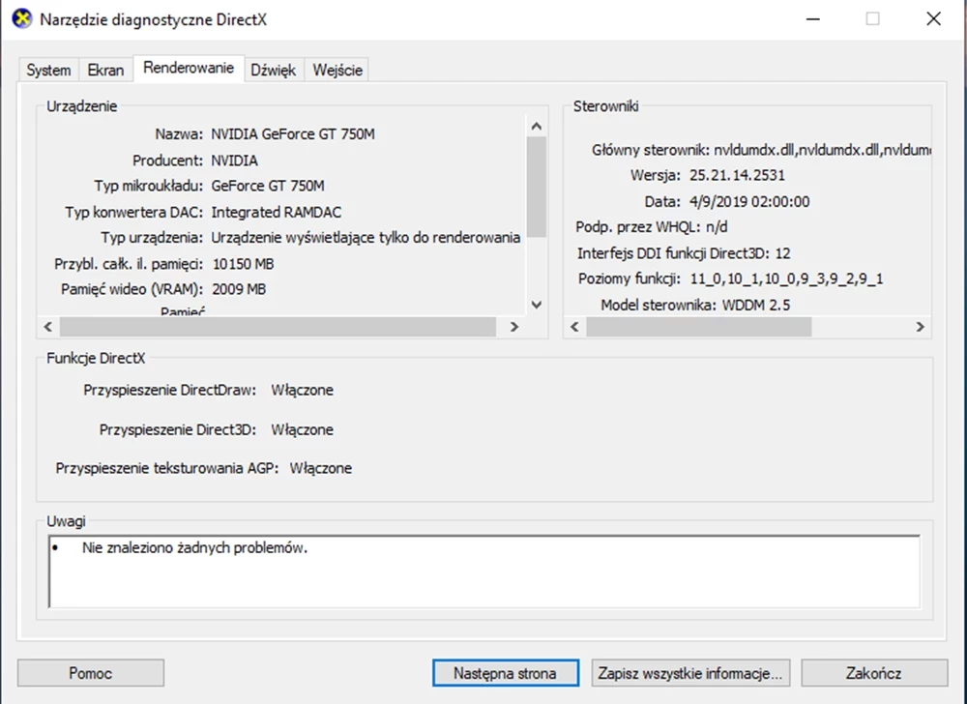This screenshot has height=704, width=967.
Task: Minimize the DirectX diagnostic window
Action: pos(813,19)
